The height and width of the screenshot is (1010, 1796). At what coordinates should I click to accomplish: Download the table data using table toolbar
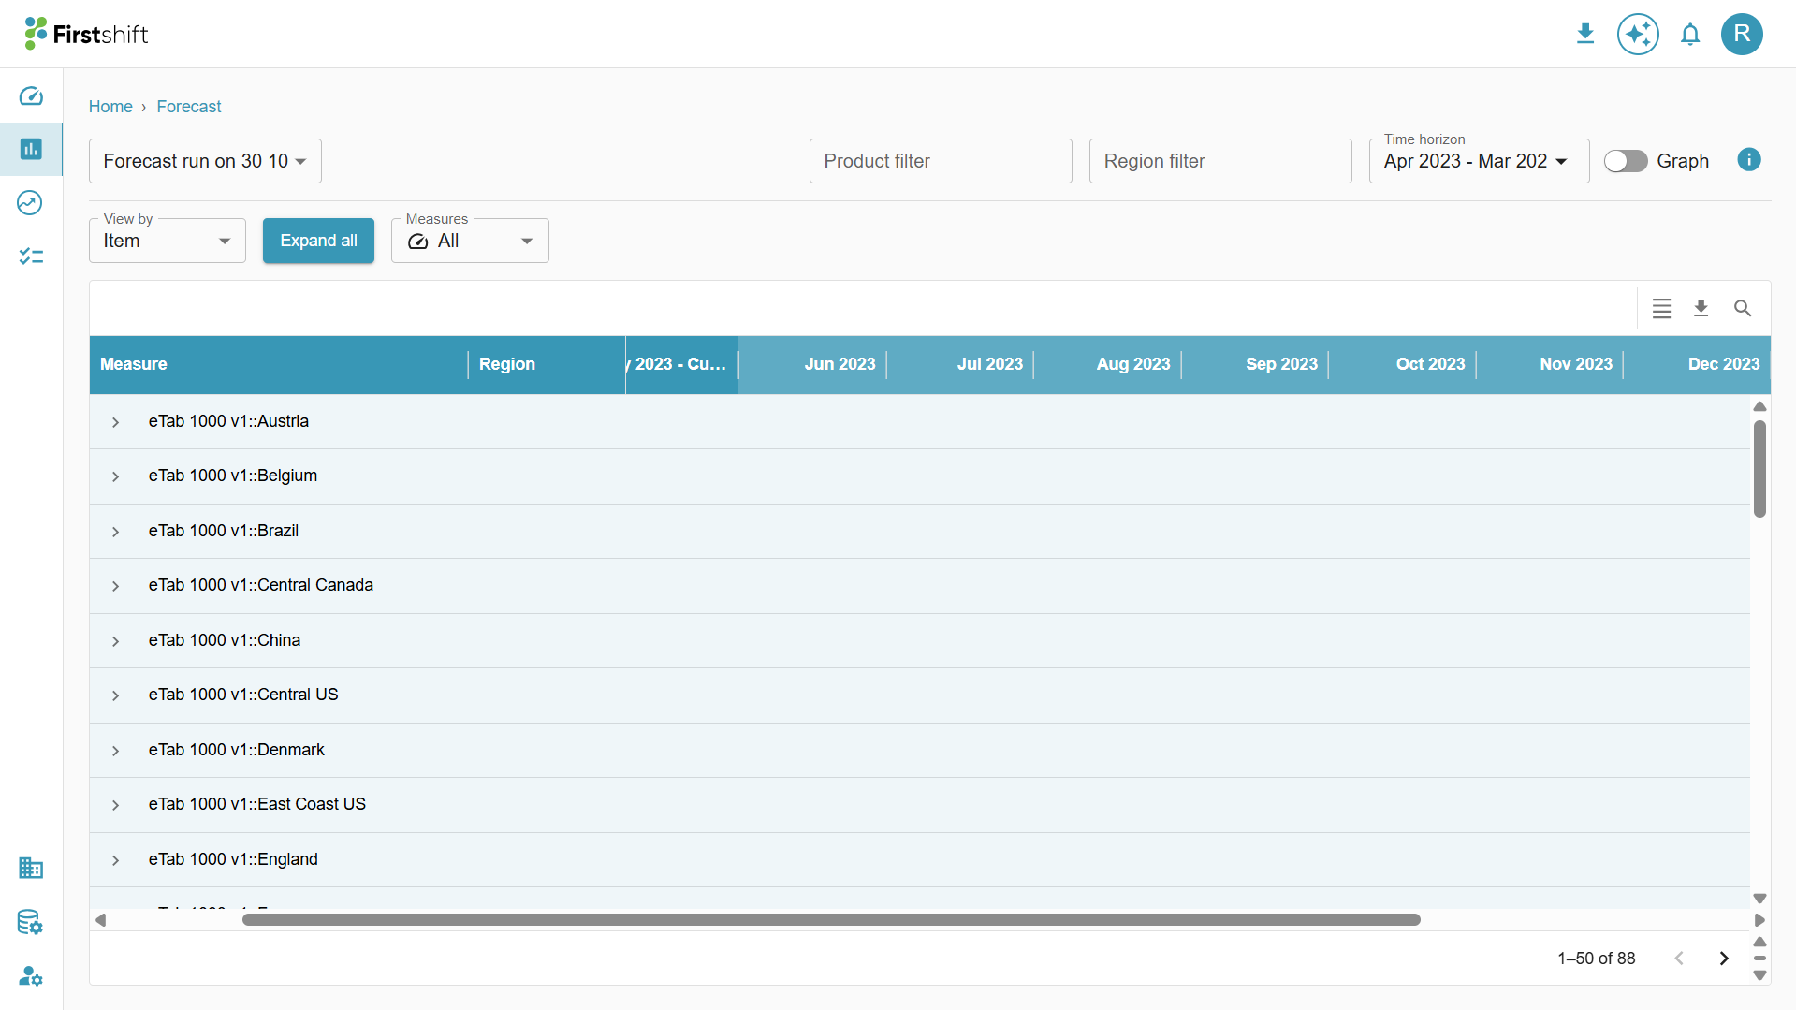[x=1701, y=308]
